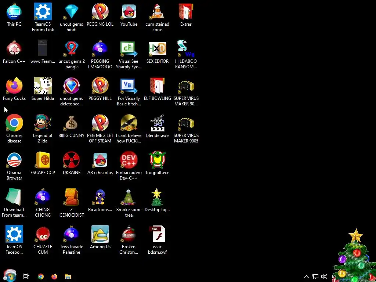Open the network status tray icon
Image resolution: width=376 pixels, height=282 pixels.
pos(315,276)
